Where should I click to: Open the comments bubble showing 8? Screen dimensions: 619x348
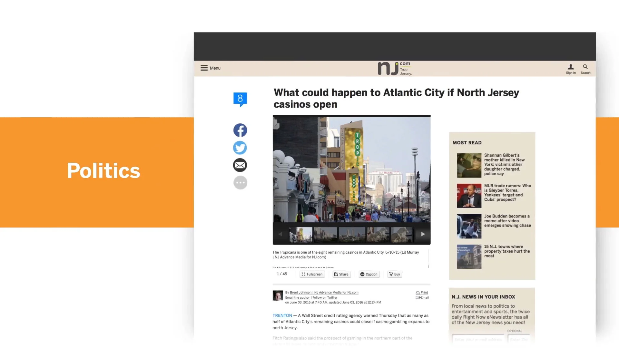[240, 99]
